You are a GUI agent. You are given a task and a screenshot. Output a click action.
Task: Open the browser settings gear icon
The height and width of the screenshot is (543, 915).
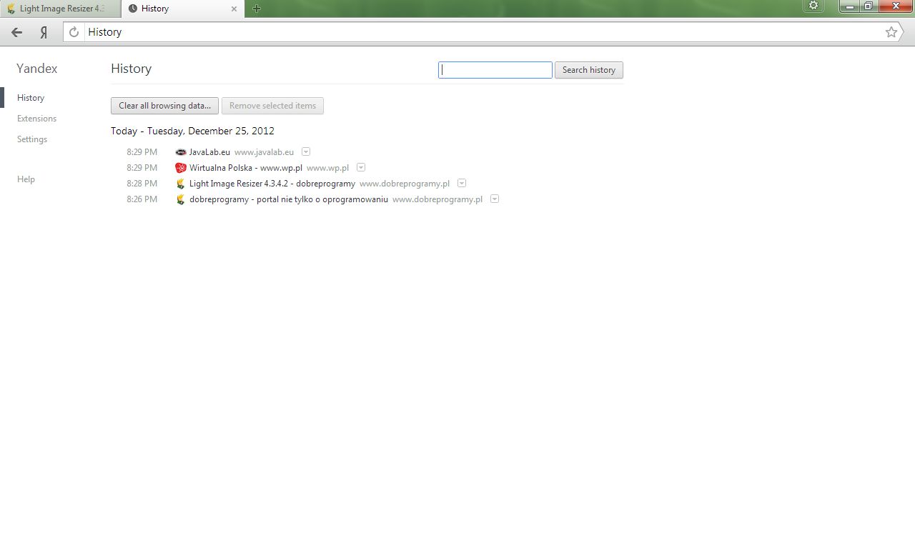point(813,6)
